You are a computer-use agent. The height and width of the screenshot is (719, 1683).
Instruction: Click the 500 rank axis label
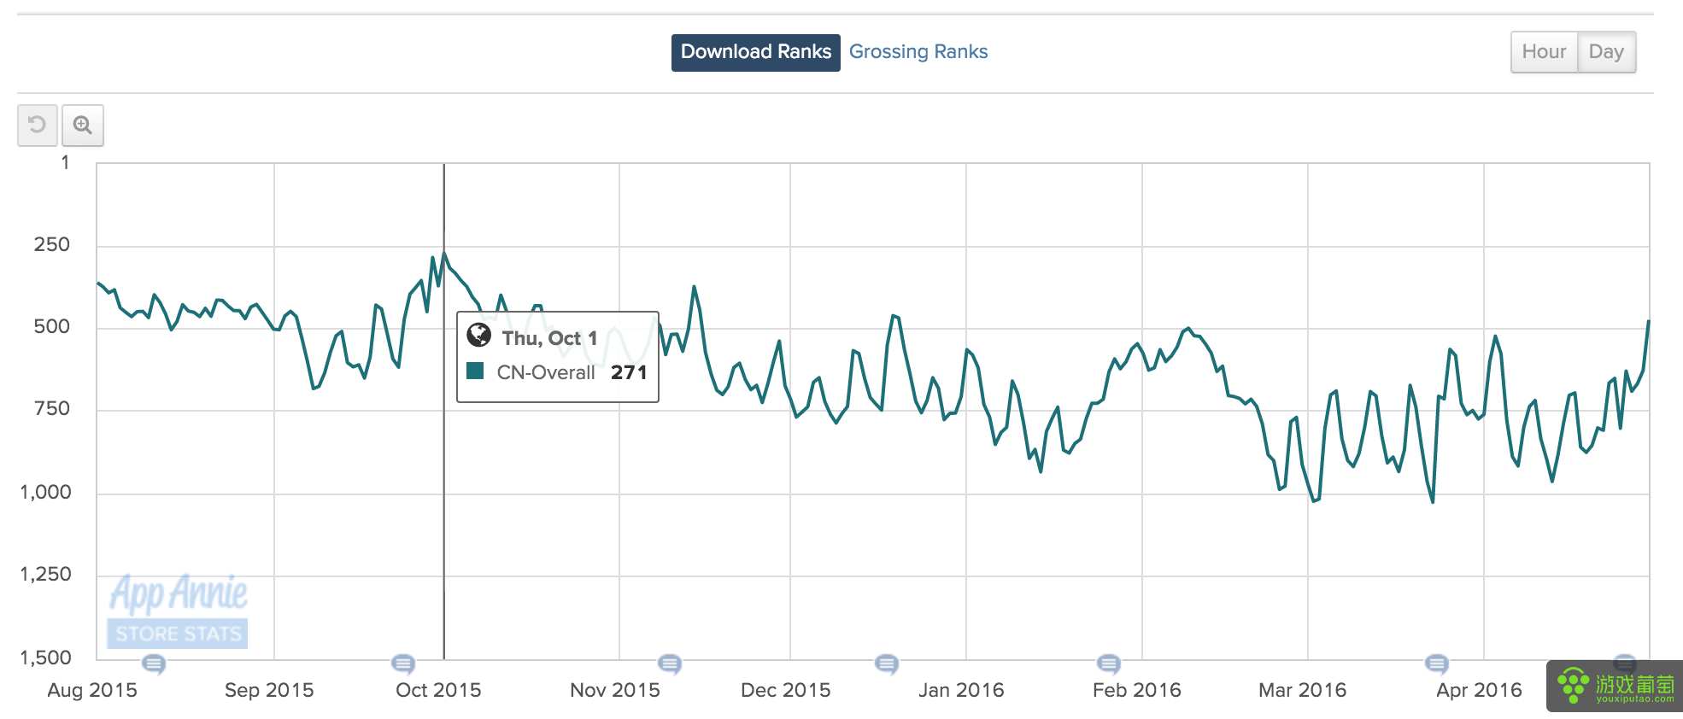coord(51,327)
